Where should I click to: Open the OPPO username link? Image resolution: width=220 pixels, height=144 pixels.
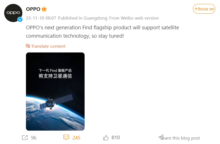click(33, 9)
